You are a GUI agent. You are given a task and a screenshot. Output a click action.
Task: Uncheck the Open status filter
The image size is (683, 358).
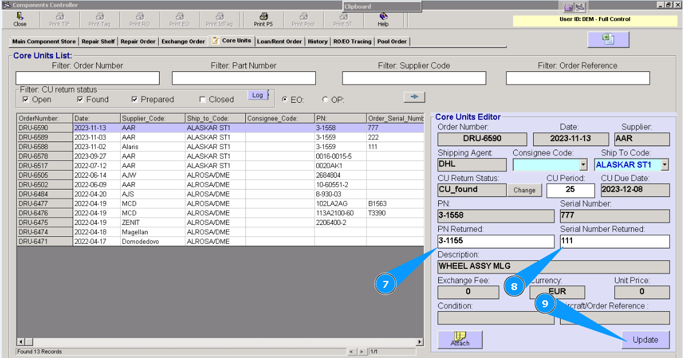coord(26,99)
